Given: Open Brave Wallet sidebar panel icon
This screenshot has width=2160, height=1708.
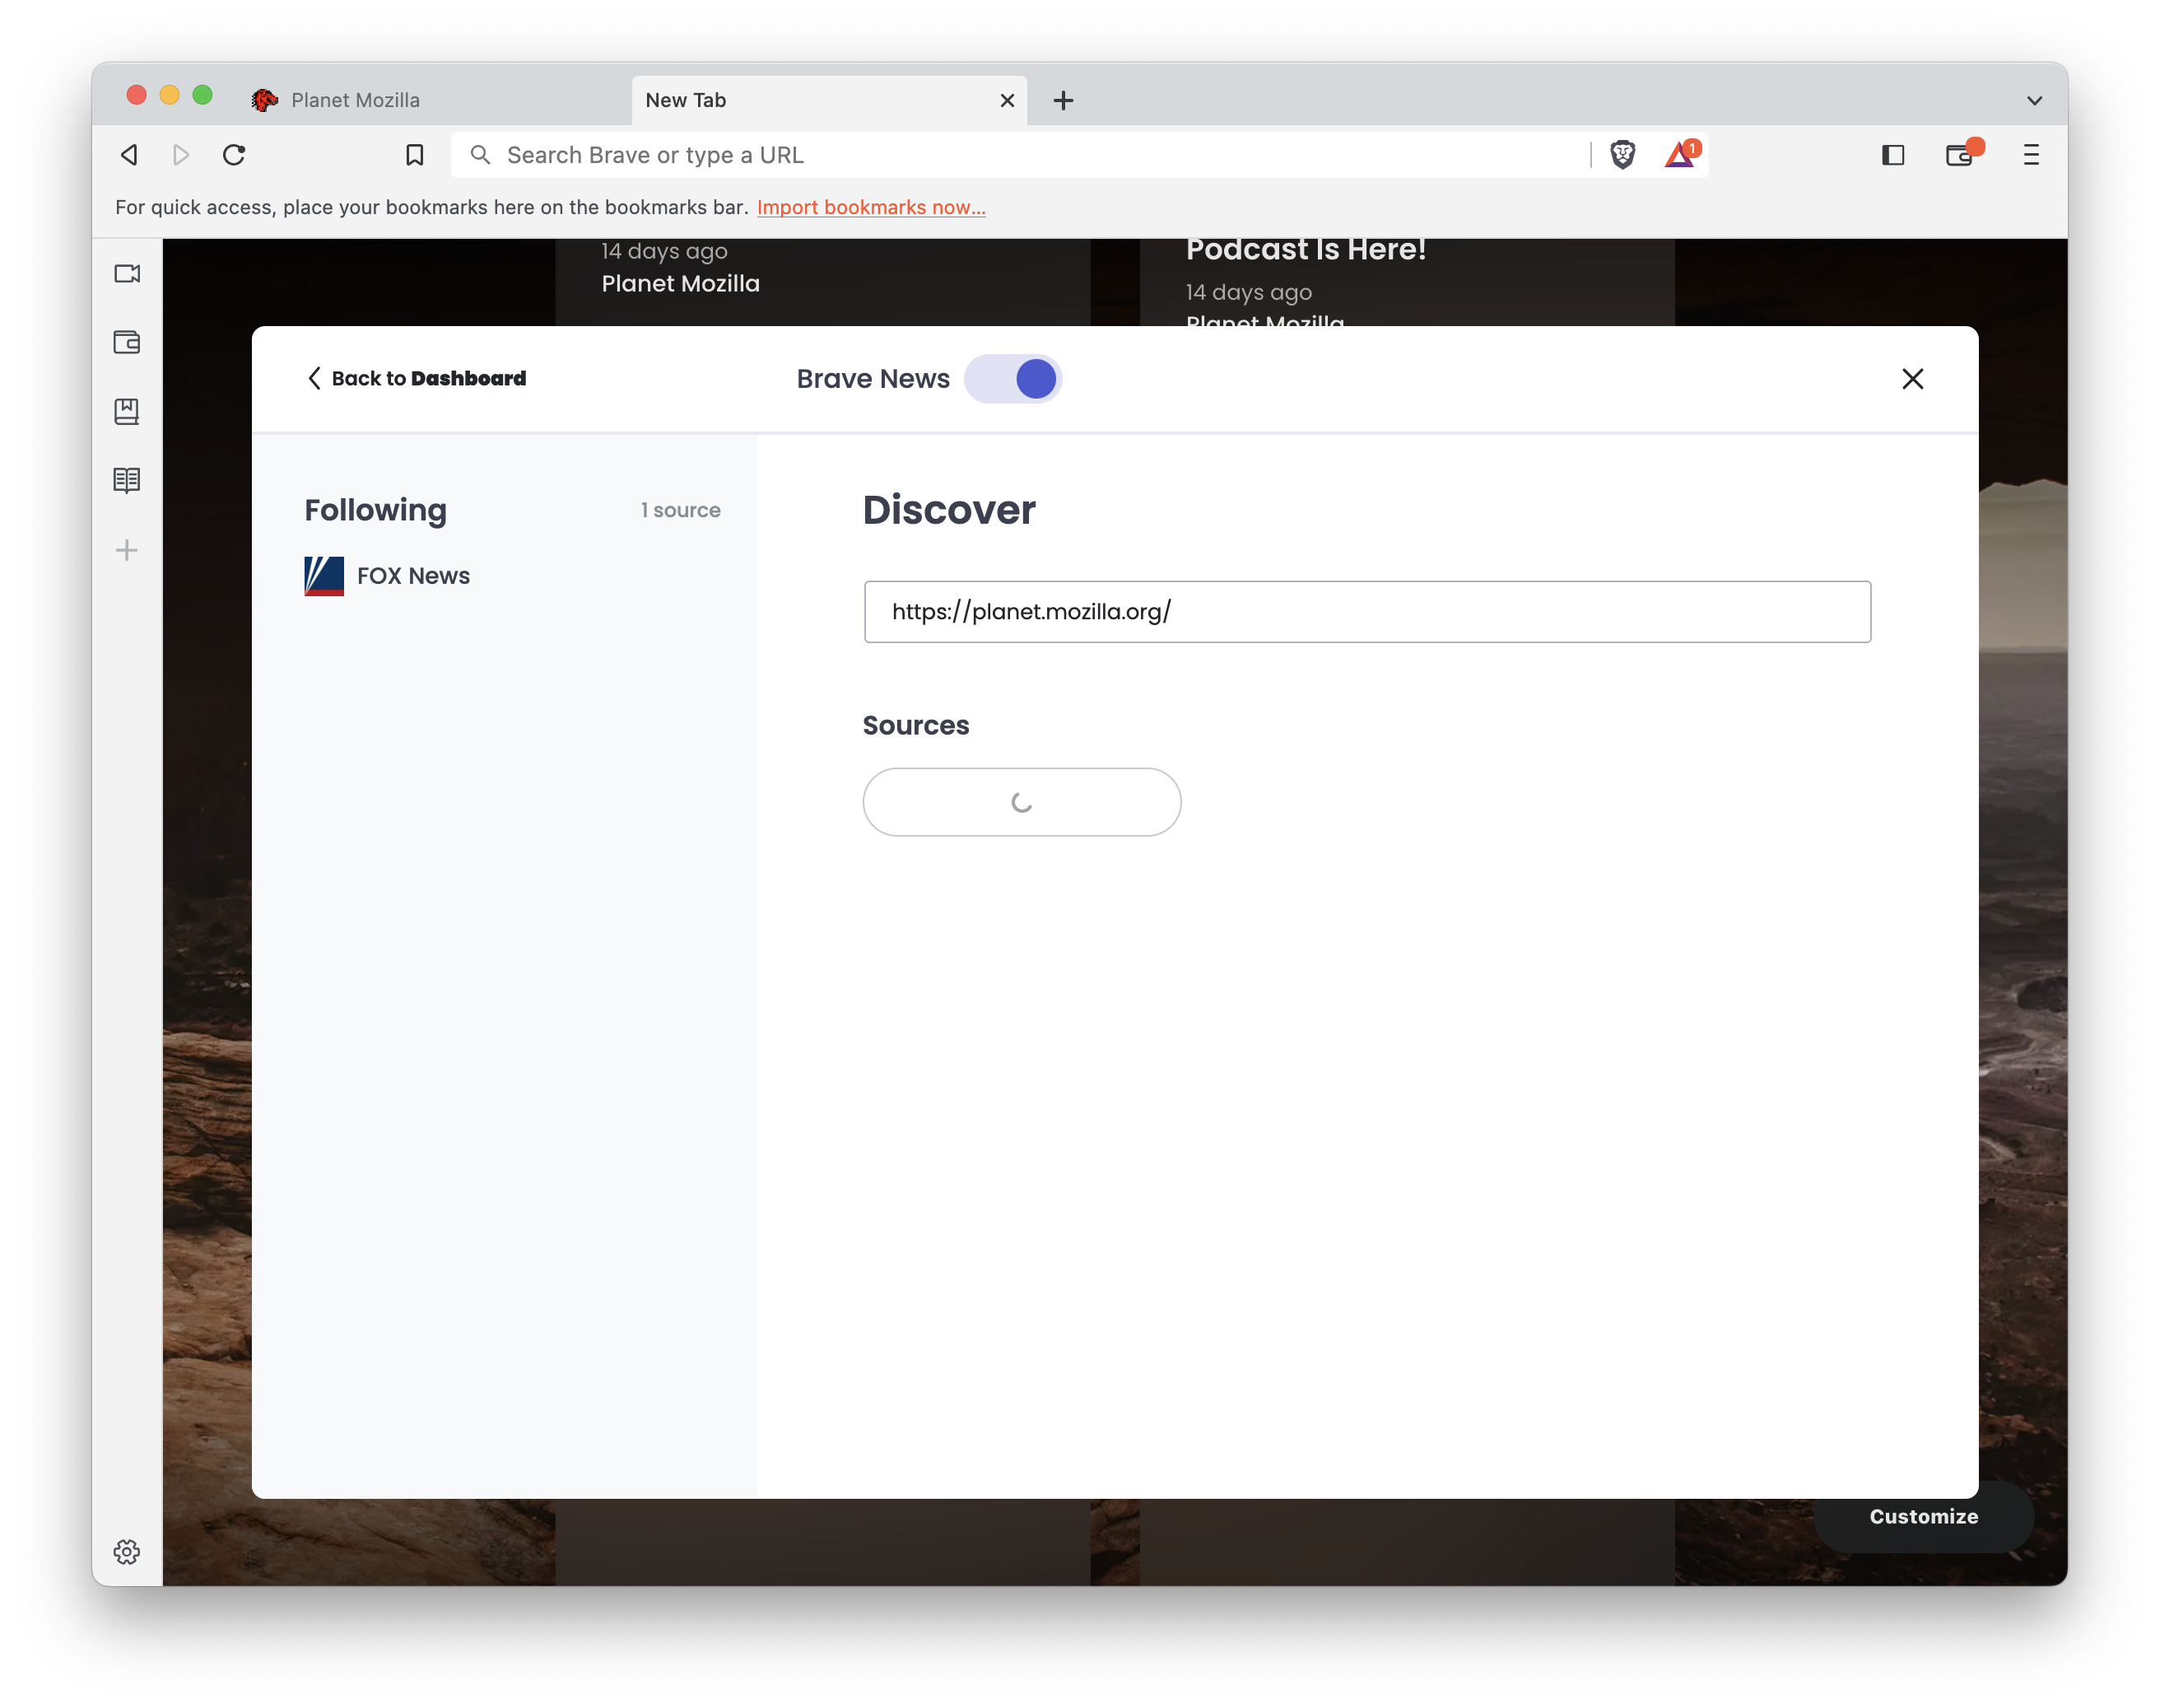Looking at the screenshot, I should (127, 342).
